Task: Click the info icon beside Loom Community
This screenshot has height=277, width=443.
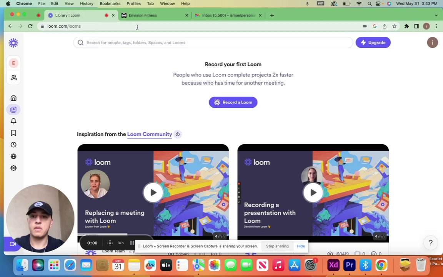Action: (x=178, y=134)
